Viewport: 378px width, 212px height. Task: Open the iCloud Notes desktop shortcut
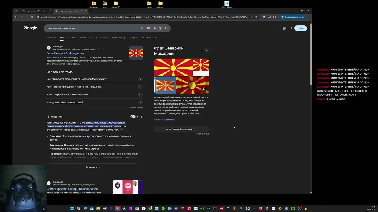227,5
